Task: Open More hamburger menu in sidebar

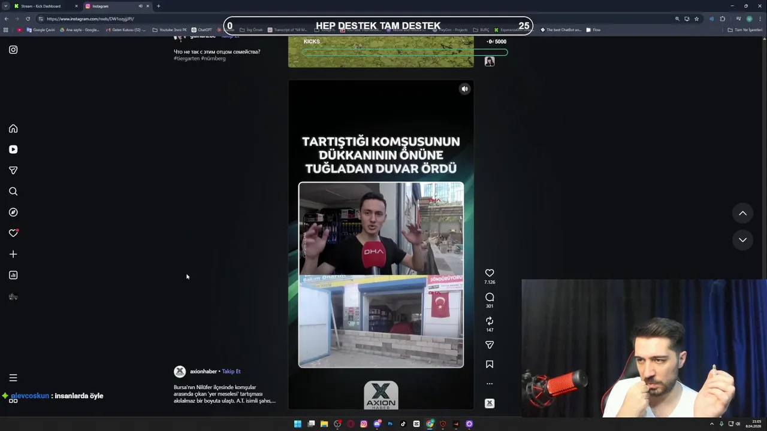Action: (13, 378)
